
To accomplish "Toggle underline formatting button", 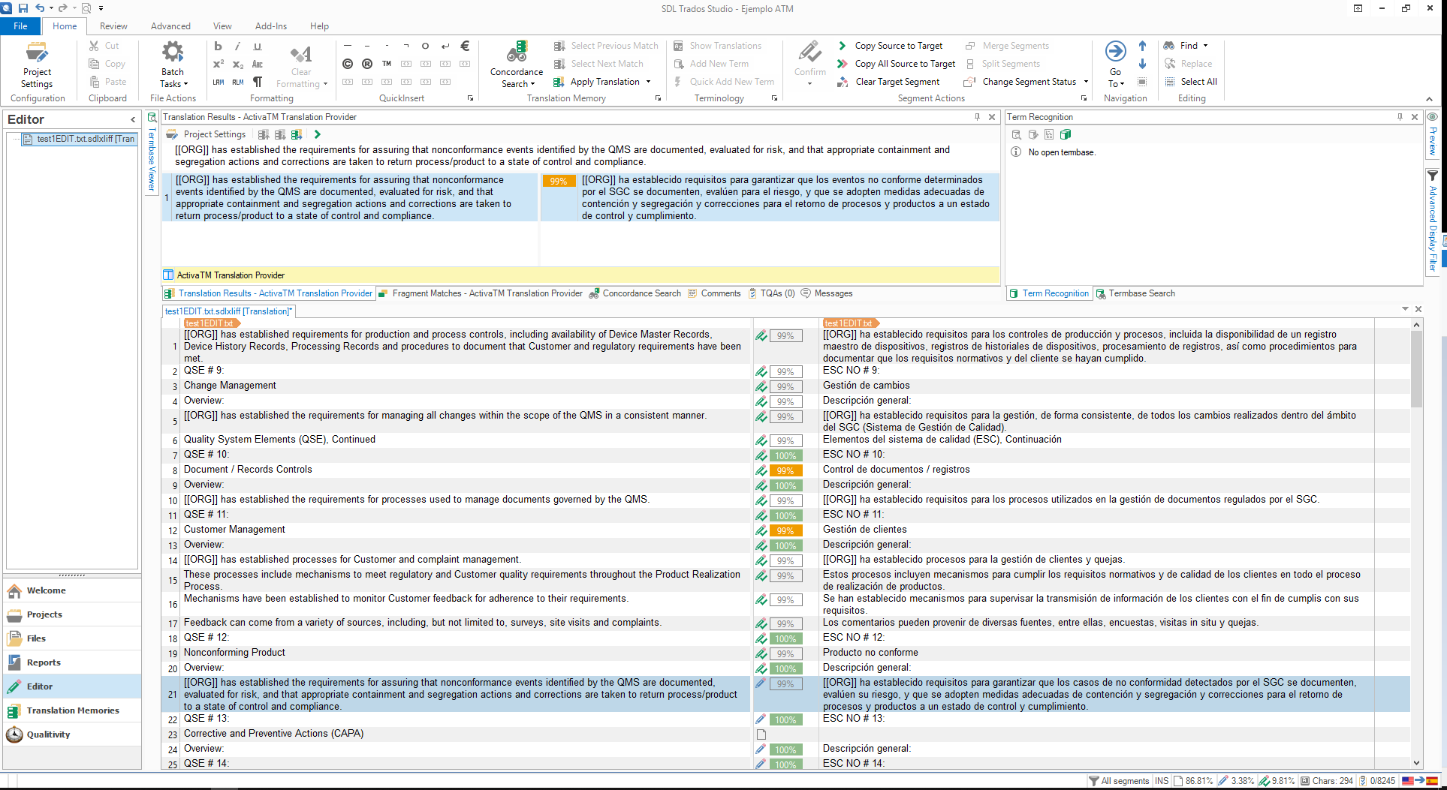I will (258, 46).
